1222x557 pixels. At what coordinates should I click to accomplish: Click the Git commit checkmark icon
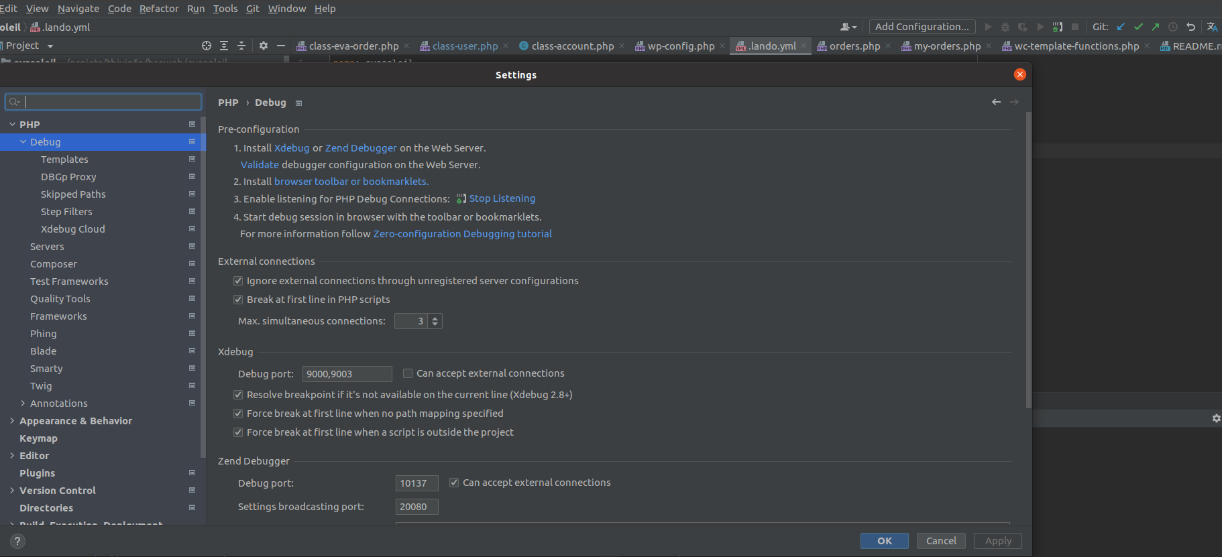pyautogui.click(x=1138, y=27)
